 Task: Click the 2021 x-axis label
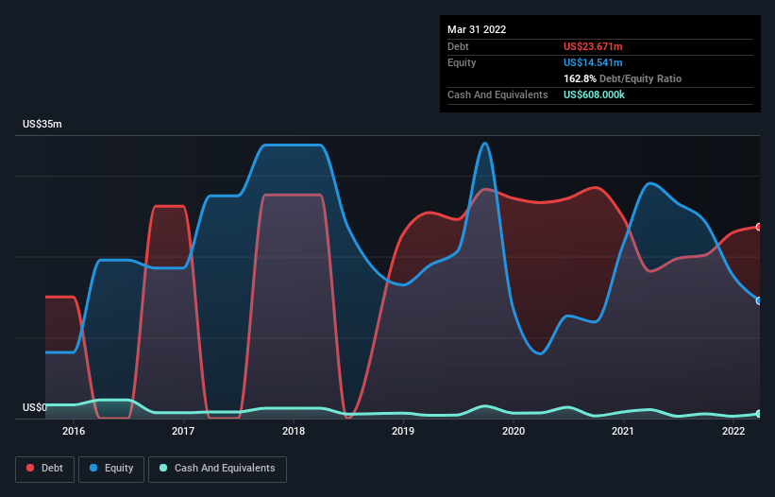tap(623, 431)
